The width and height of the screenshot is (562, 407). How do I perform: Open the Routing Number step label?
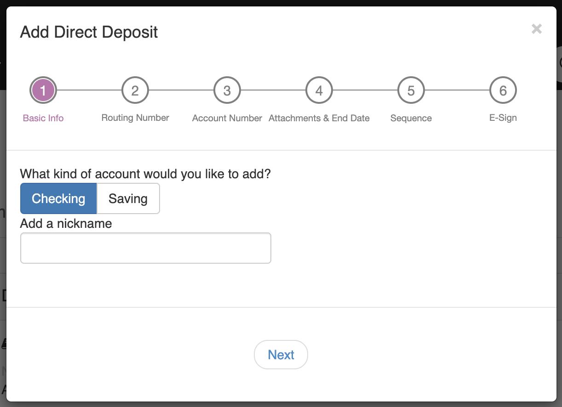(135, 118)
